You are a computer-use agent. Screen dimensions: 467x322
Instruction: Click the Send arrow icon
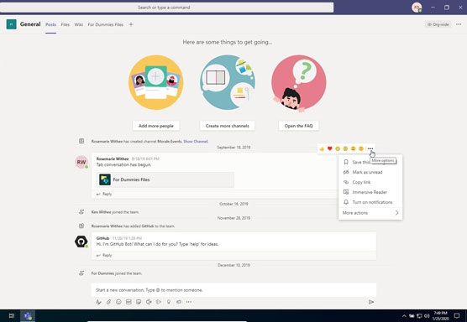click(371, 302)
